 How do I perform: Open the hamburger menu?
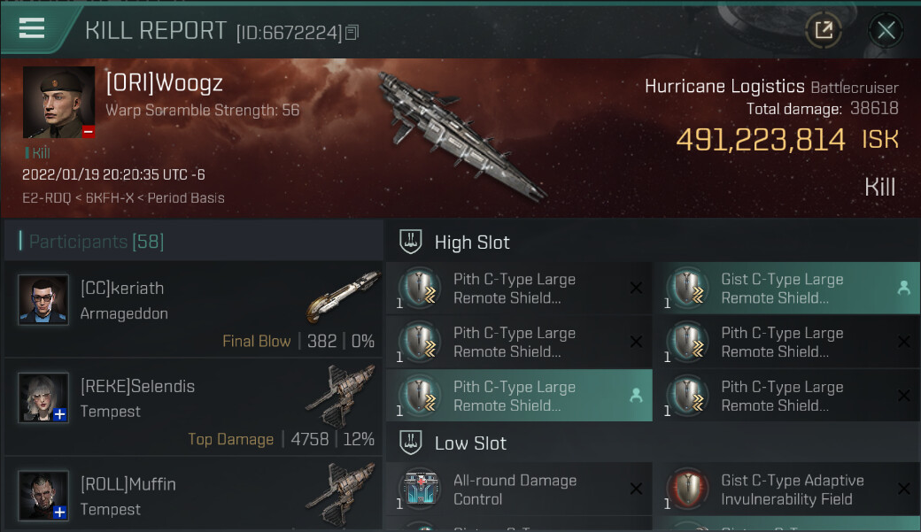[32, 28]
